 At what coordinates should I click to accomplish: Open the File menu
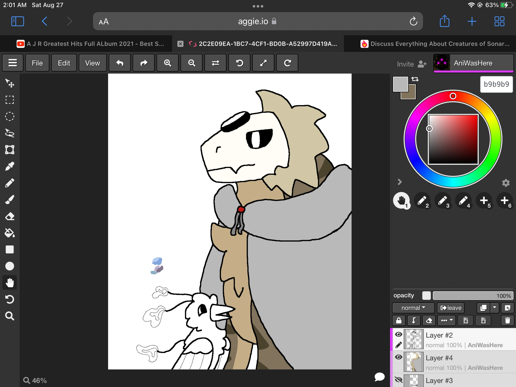click(x=37, y=63)
